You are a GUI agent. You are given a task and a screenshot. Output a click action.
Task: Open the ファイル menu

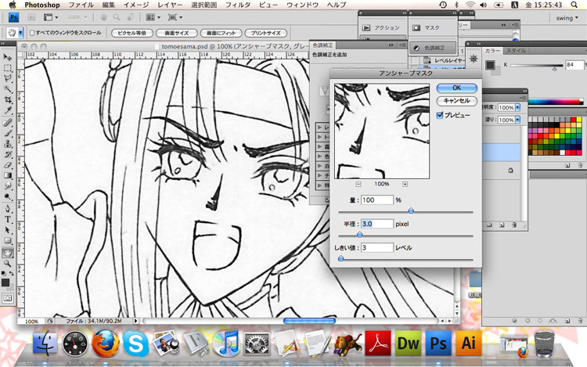pos(81,5)
